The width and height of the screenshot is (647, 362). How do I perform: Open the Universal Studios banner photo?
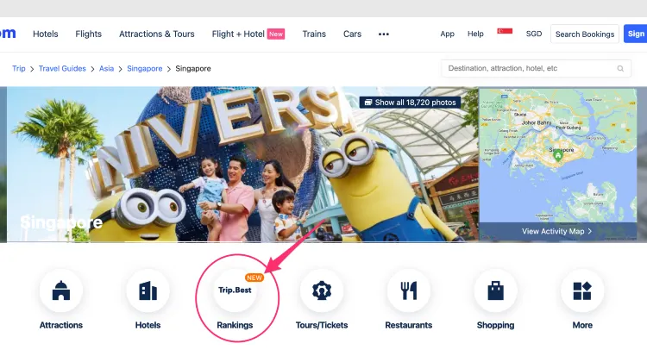242,164
